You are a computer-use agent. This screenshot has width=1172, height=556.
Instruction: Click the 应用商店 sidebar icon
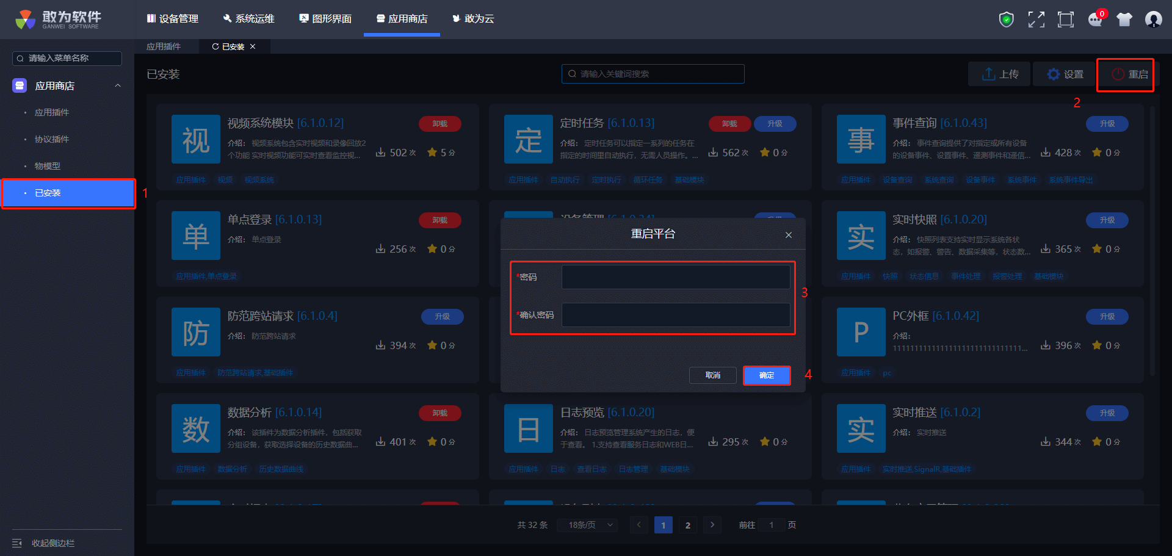pos(20,85)
